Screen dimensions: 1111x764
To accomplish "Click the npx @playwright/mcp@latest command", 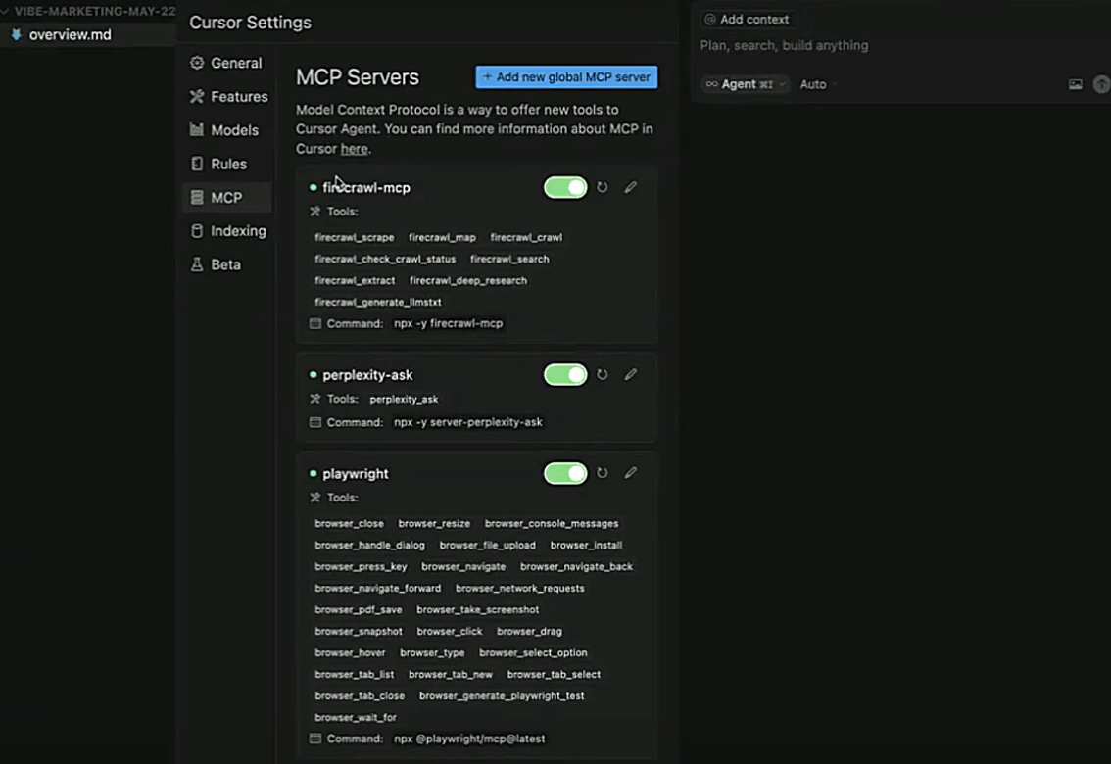I will coord(469,739).
